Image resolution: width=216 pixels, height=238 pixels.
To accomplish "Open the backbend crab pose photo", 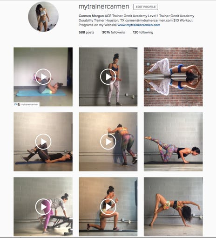I will (x=173, y=207).
